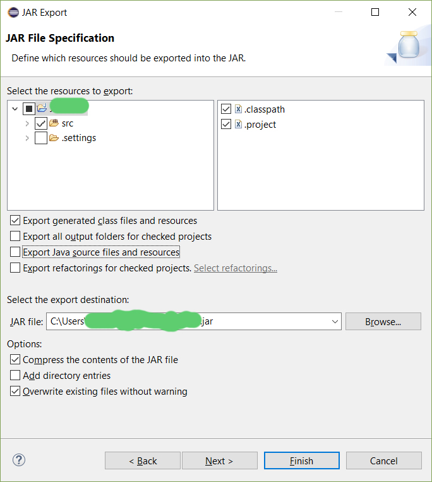The image size is (432, 482).
Task: Click the .settings folder icon
Action: click(x=54, y=138)
